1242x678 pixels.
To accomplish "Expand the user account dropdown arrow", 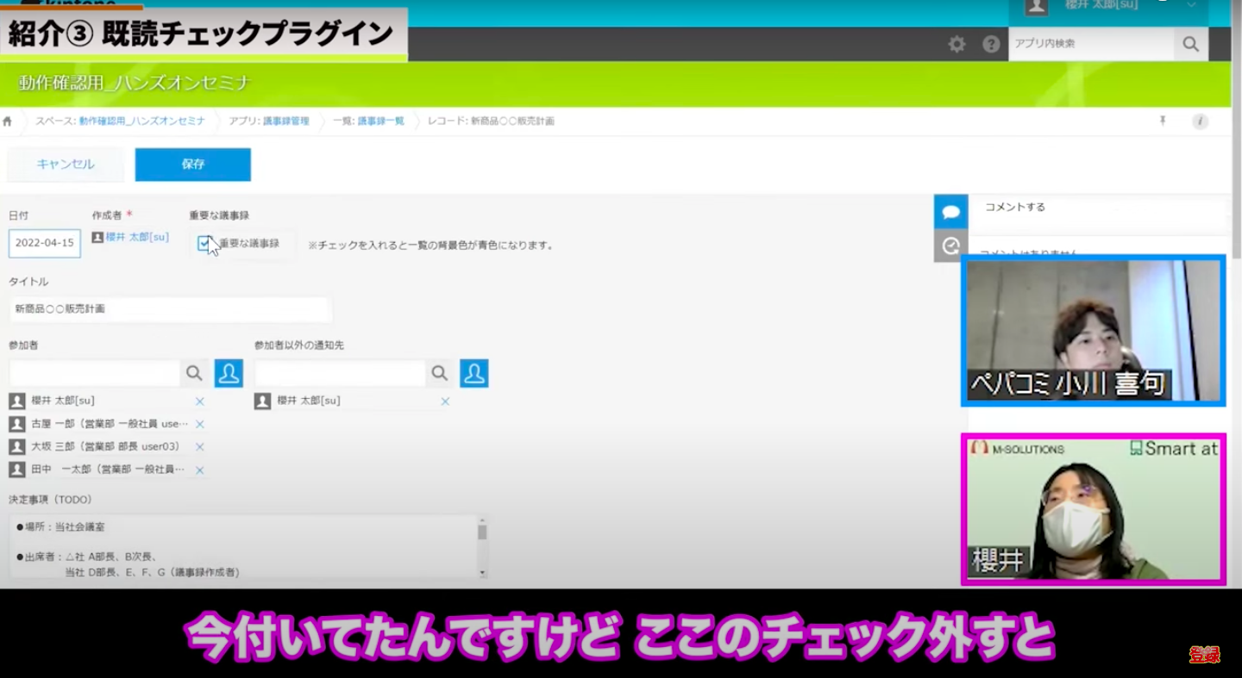I will tap(1191, 5).
